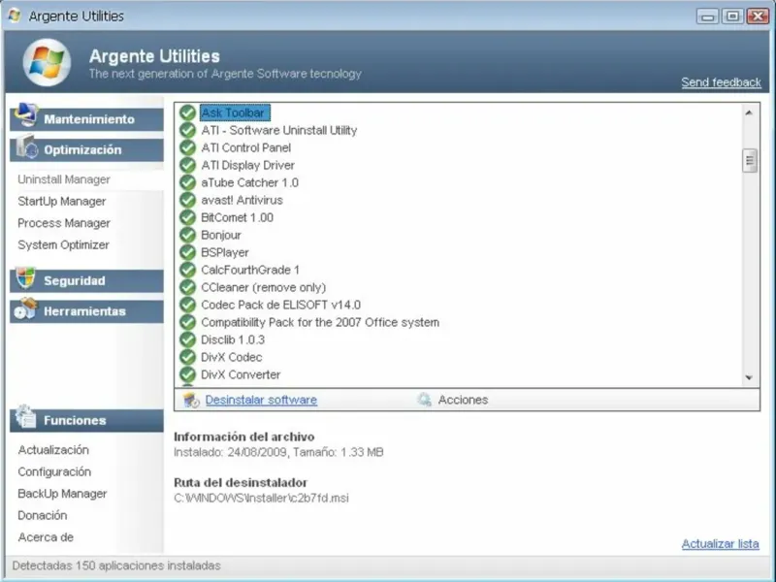Select Compatibility Pack for 2007 Office system

pos(320,322)
